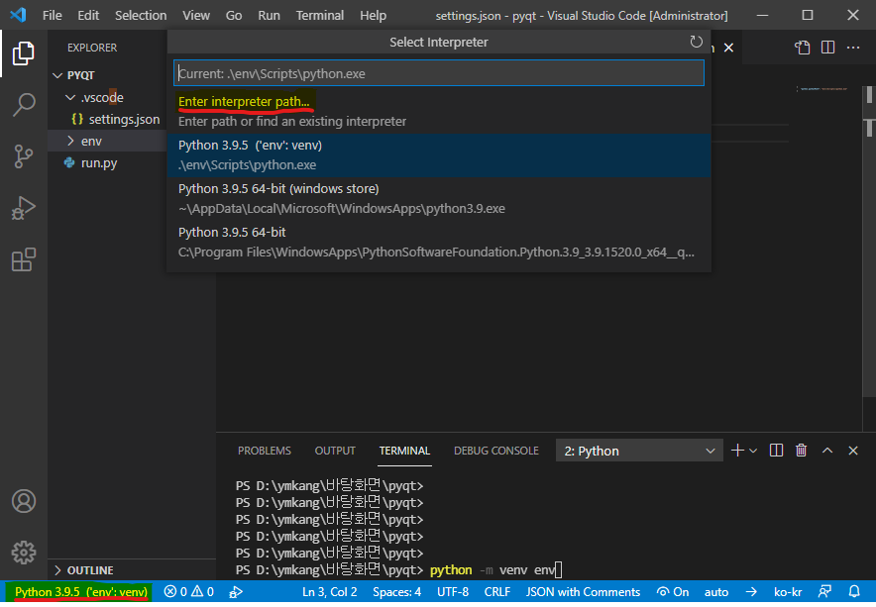This screenshot has width=876, height=607.
Task: Collapse the PYQT folder section
Action: (57, 75)
